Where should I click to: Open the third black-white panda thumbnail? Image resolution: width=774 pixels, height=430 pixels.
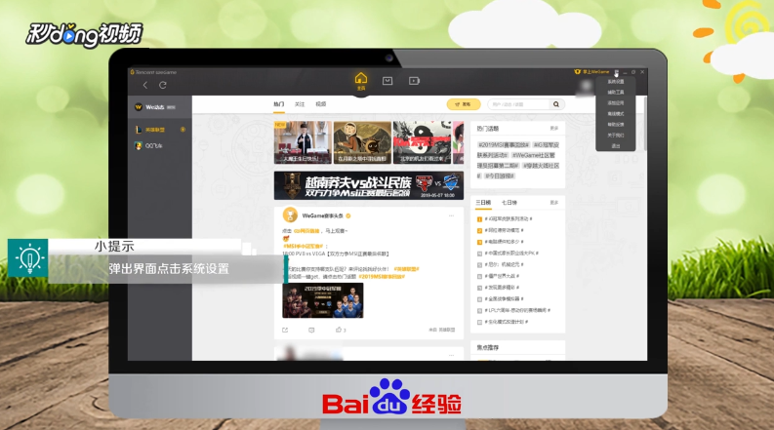(422, 142)
